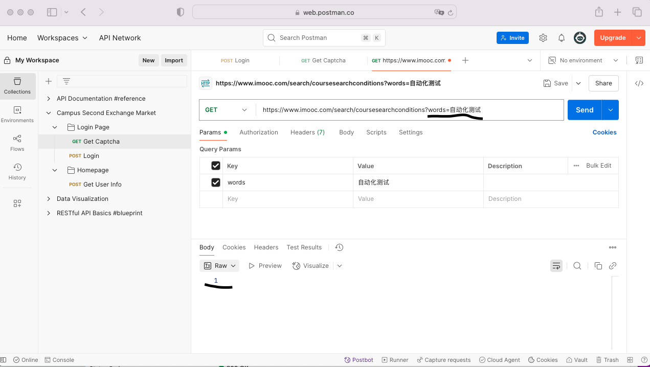
Task: Expand the Data Visualization collection
Action: pos(49,199)
